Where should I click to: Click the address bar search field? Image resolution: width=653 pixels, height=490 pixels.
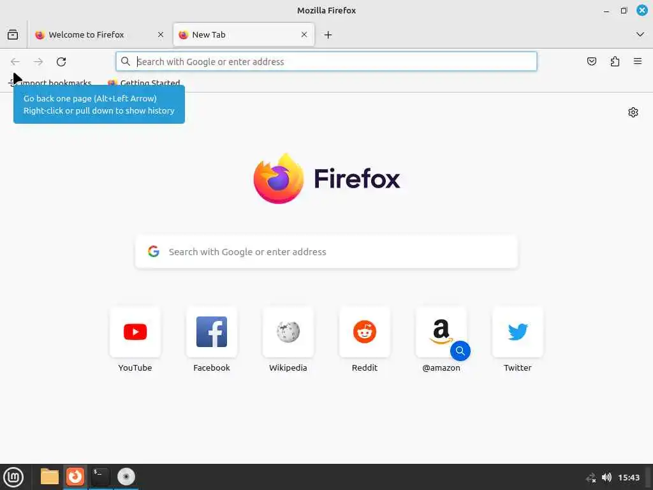pyautogui.click(x=326, y=62)
